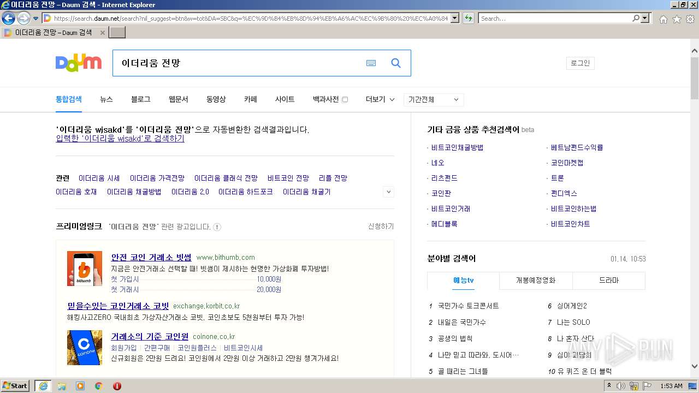
Task: Open Internet Explorer in the taskbar
Action: (43, 386)
